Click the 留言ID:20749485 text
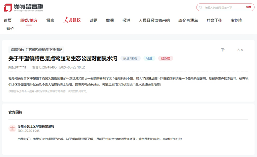Viewport: 257px width, 157px height. coord(44,67)
